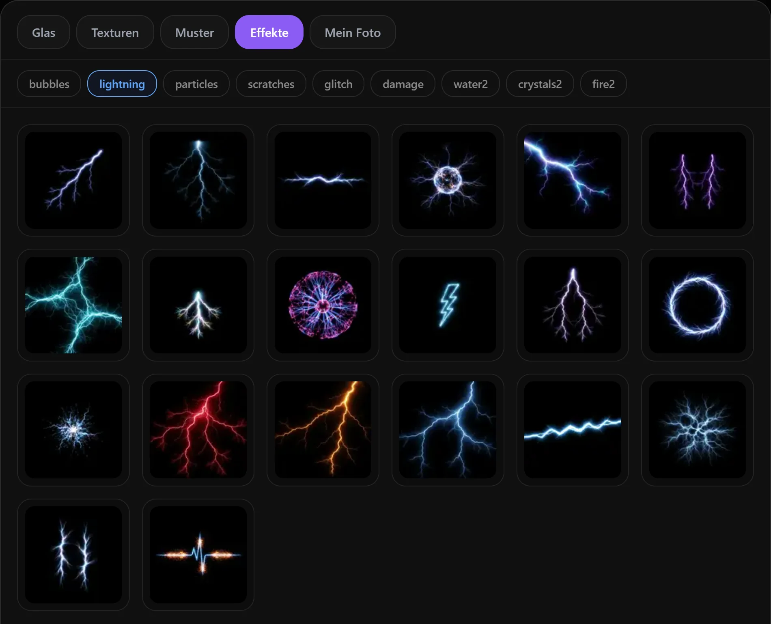Select the diagonal purple lightning bolt thumbnail
This screenshot has height=624, width=771.
coord(73,180)
